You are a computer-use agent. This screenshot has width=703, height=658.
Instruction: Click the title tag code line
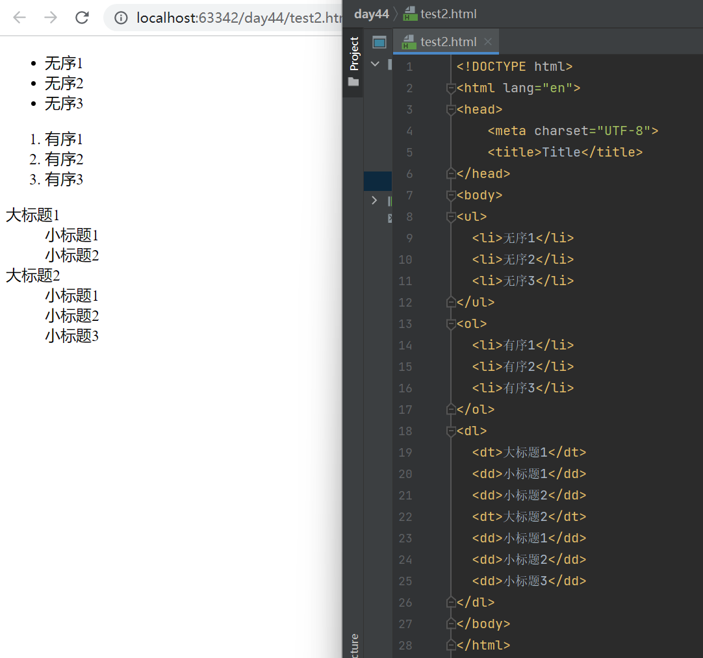(565, 153)
